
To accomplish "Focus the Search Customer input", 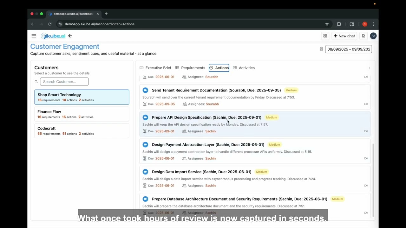I will point(64,82).
